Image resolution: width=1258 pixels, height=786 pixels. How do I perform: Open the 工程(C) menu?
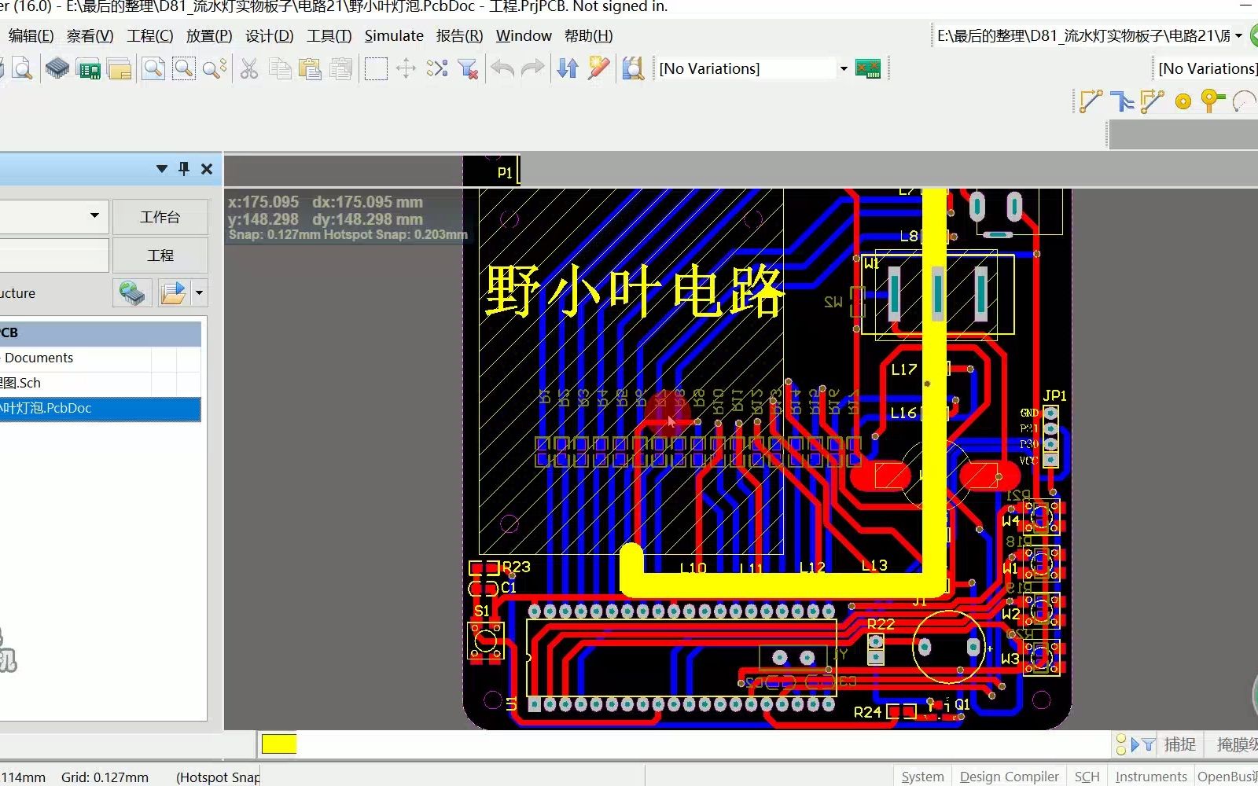pyautogui.click(x=150, y=36)
